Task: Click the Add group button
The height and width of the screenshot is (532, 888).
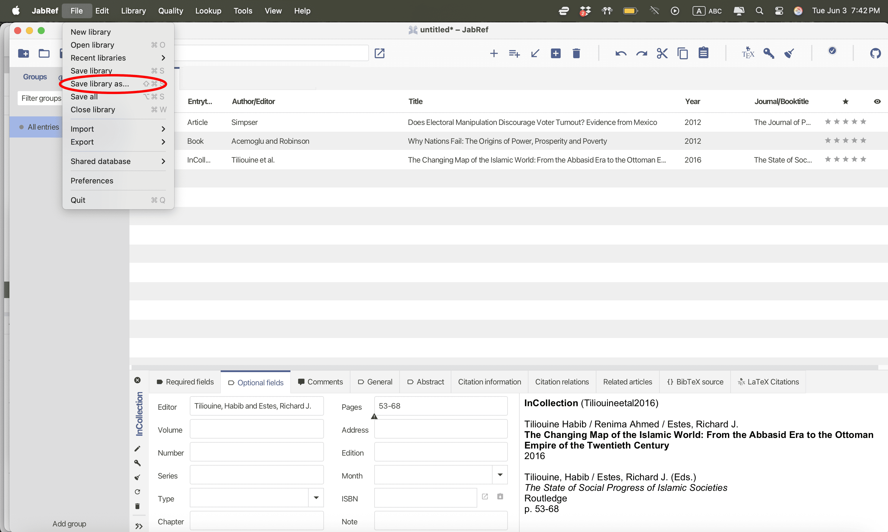Action: [x=69, y=524]
